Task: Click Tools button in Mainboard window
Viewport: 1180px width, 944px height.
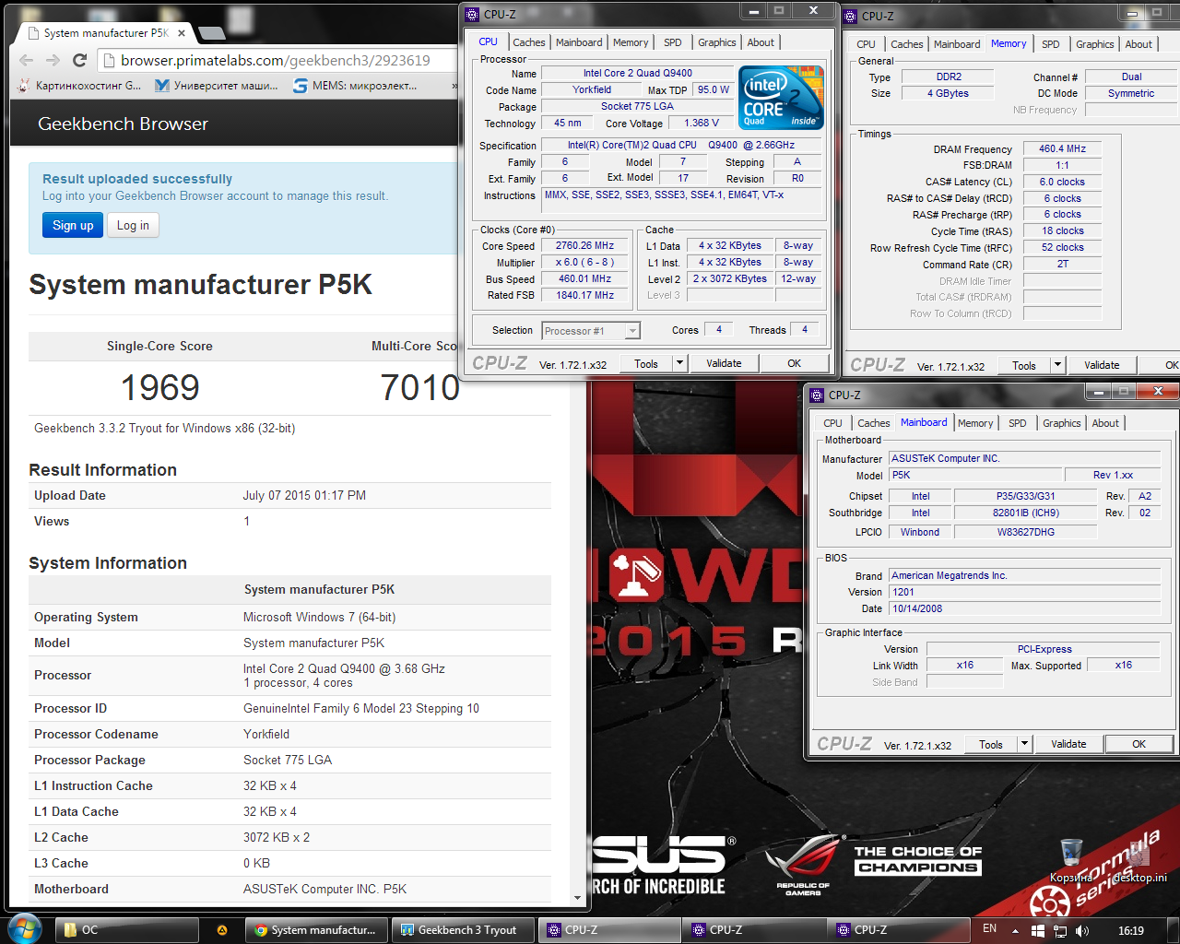Action: click(991, 744)
